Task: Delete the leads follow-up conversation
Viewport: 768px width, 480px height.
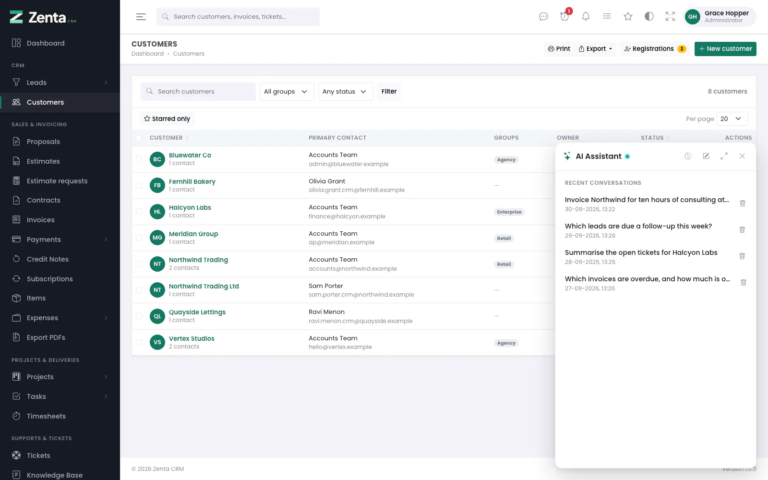Action: (x=742, y=230)
